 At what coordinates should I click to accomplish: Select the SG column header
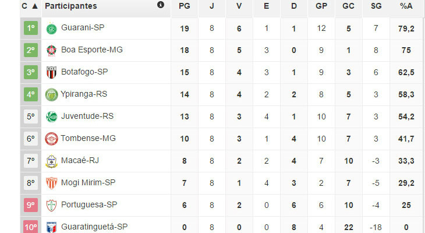click(376, 6)
